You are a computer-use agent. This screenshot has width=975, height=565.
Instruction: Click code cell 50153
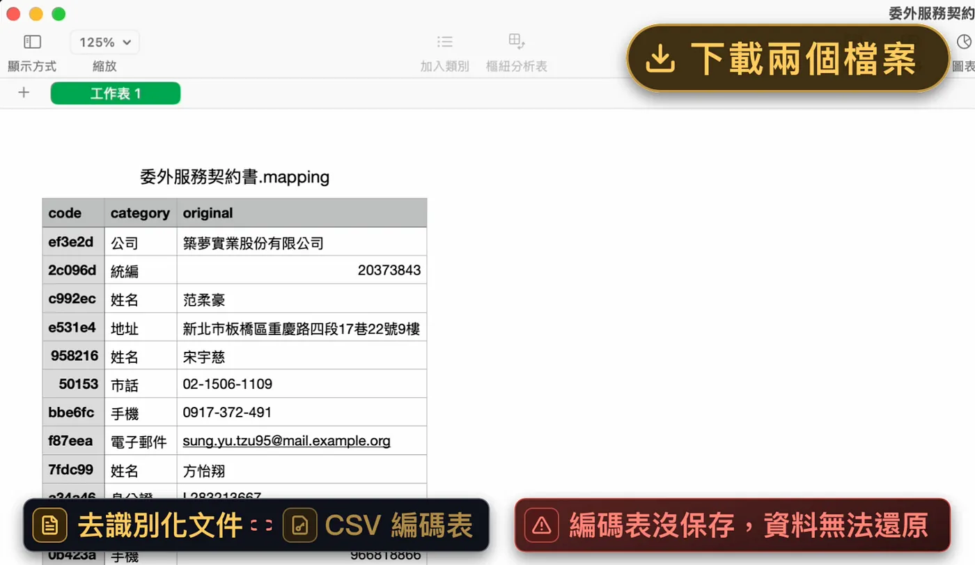[73, 384]
